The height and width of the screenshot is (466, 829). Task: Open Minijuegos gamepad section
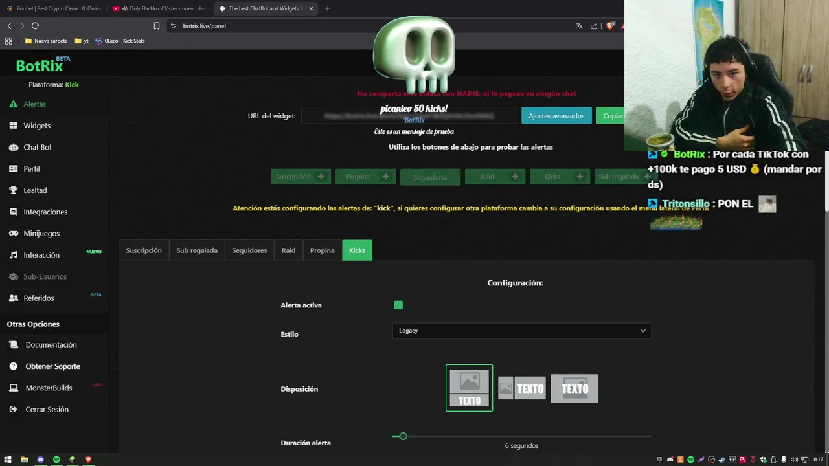[41, 233]
